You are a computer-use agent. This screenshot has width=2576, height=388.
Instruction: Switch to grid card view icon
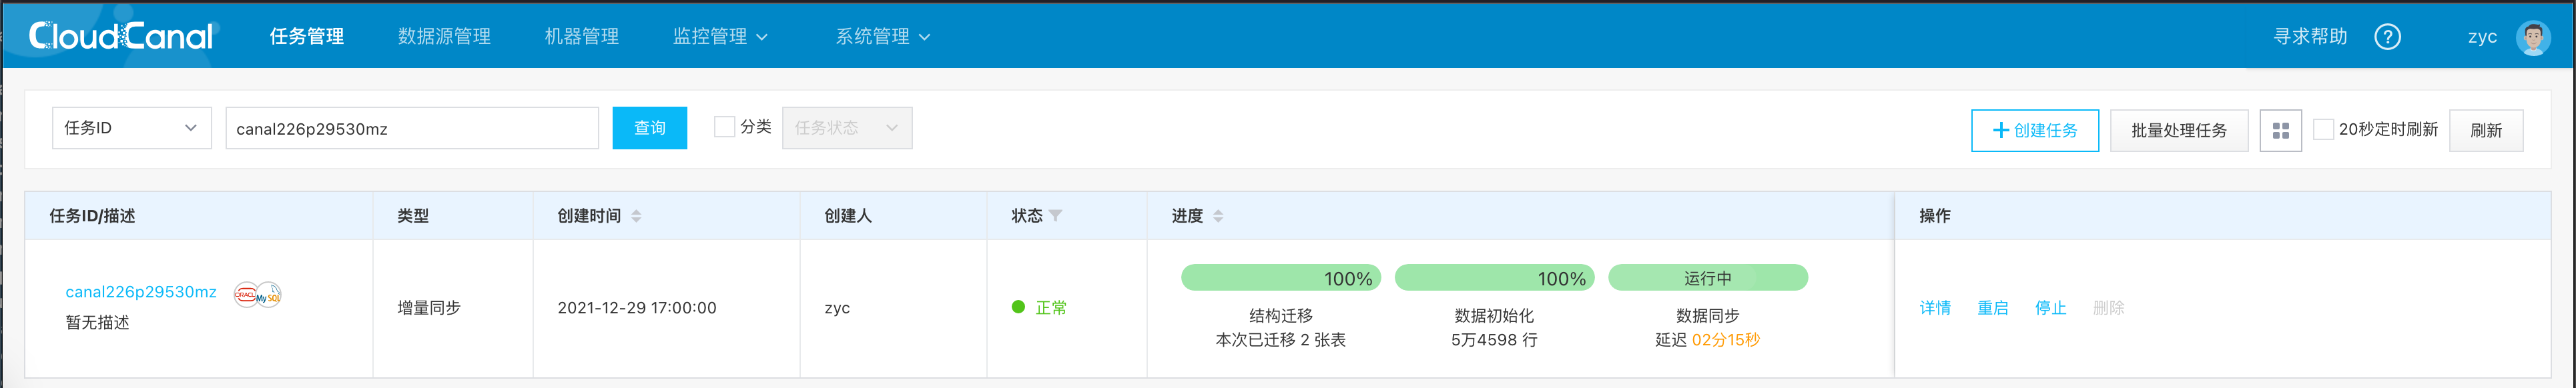pyautogui.click(x=2280, y=131)
